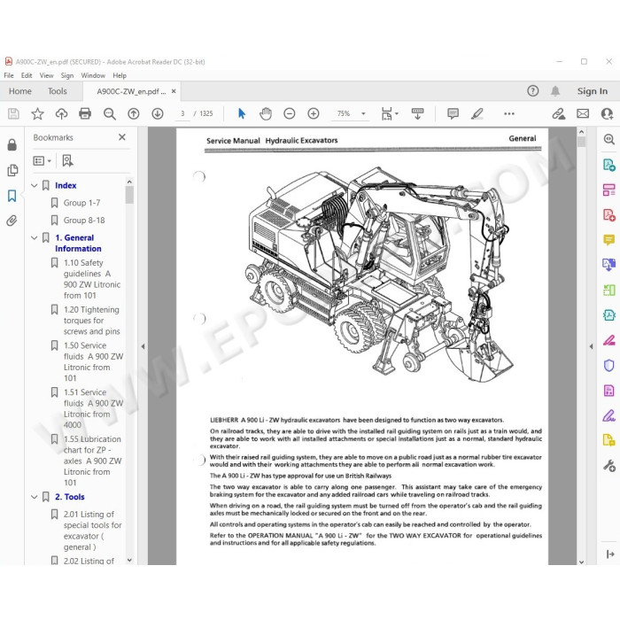
Task: Open 1.20 Tightening torques bookmark
Action: [92, 321]
